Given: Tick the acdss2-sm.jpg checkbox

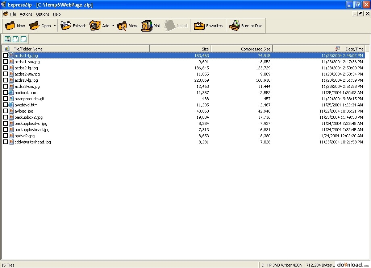Looking at the screenshot, I should 5,74.
